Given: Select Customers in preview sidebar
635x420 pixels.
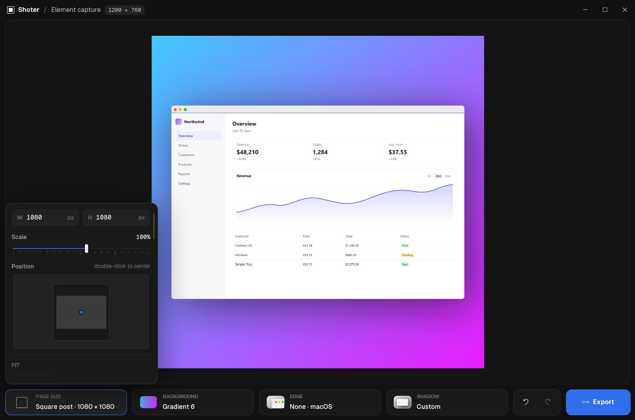Looking at the screenshot, I should pyautogui.click(x=186, y=155).
